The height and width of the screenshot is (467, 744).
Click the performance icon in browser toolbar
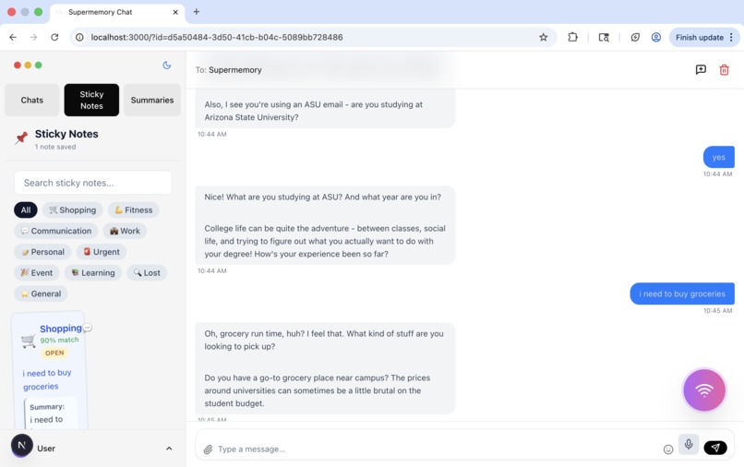point(635,37)
